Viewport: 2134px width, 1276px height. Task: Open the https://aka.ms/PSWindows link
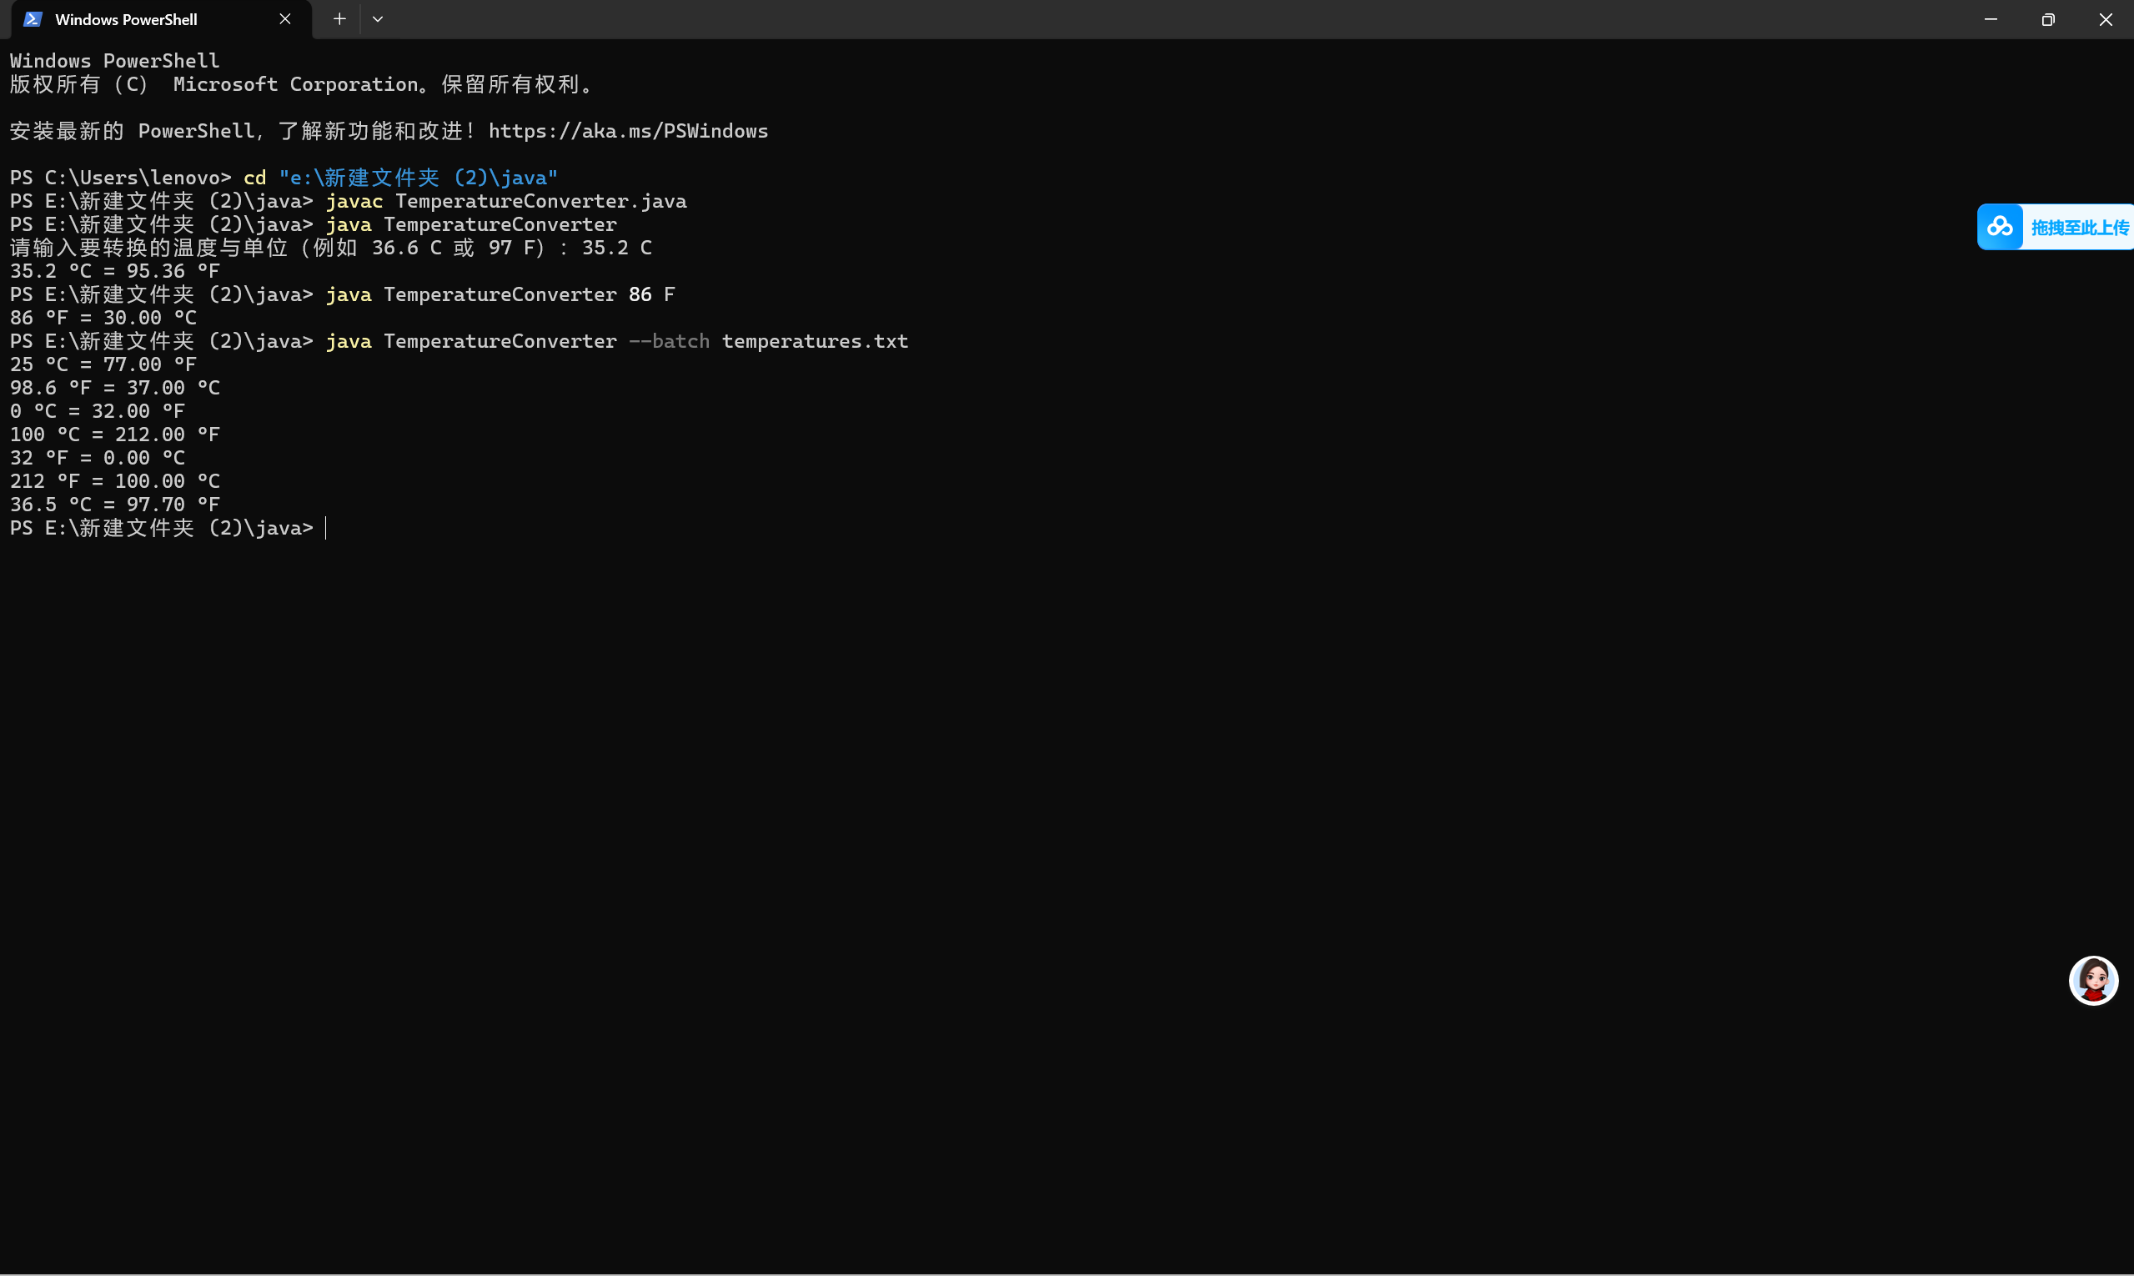(628, 131)
